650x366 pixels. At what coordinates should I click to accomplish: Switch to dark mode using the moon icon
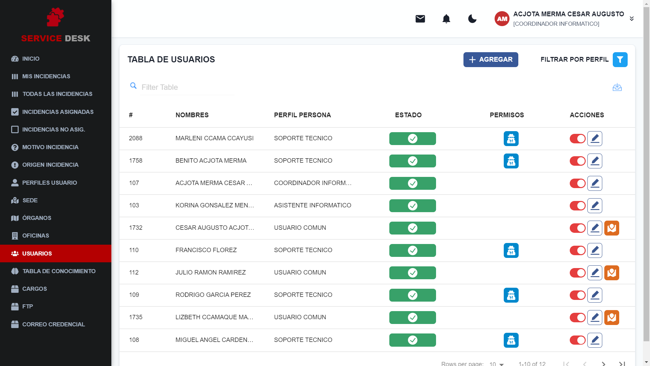[472, 19]
